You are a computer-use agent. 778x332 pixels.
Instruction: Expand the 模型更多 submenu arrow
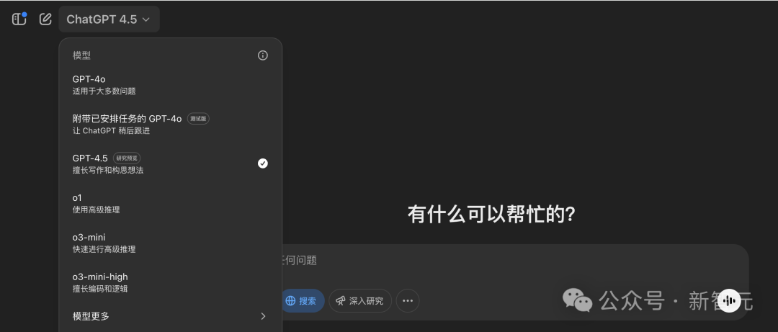(x=263, y=316)
